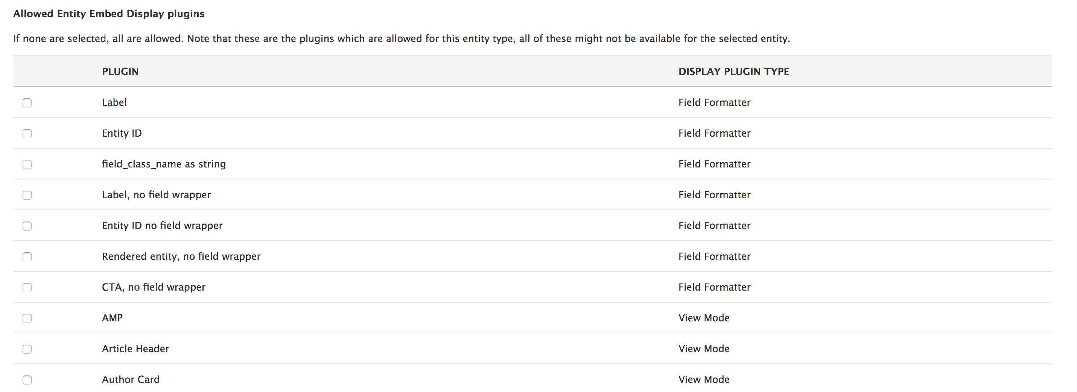Enable Rendered entity, no field wrapper checkbox
Screen dimensions: 1077x392
(x=27, y=257)
